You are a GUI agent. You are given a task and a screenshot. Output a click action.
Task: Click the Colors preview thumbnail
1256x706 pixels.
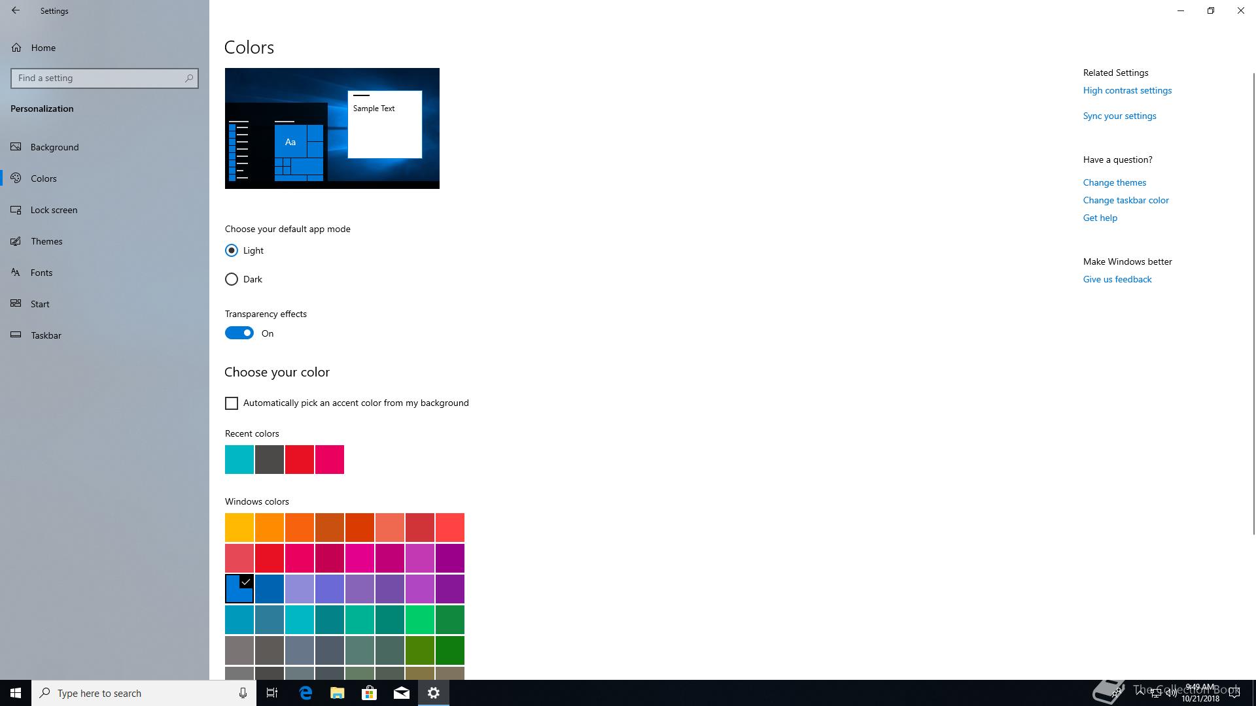(x=332, y=128)
